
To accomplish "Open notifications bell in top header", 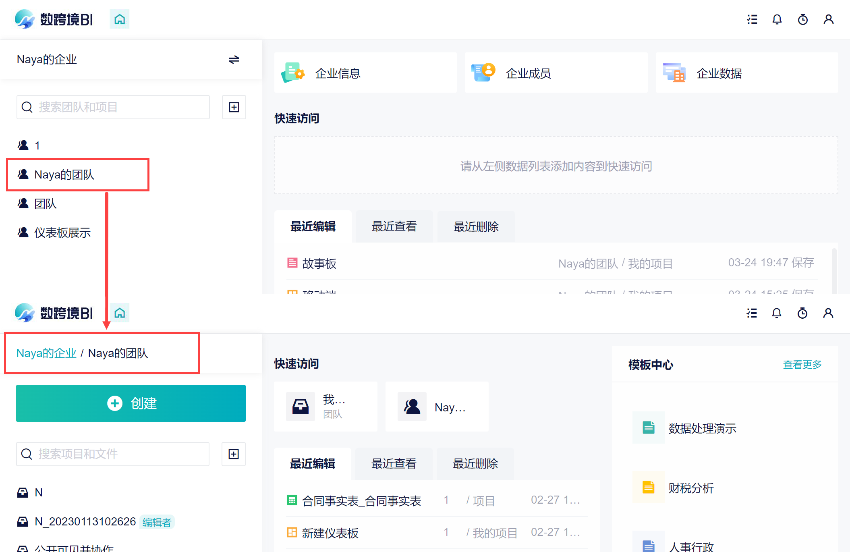I will point(777,19).
